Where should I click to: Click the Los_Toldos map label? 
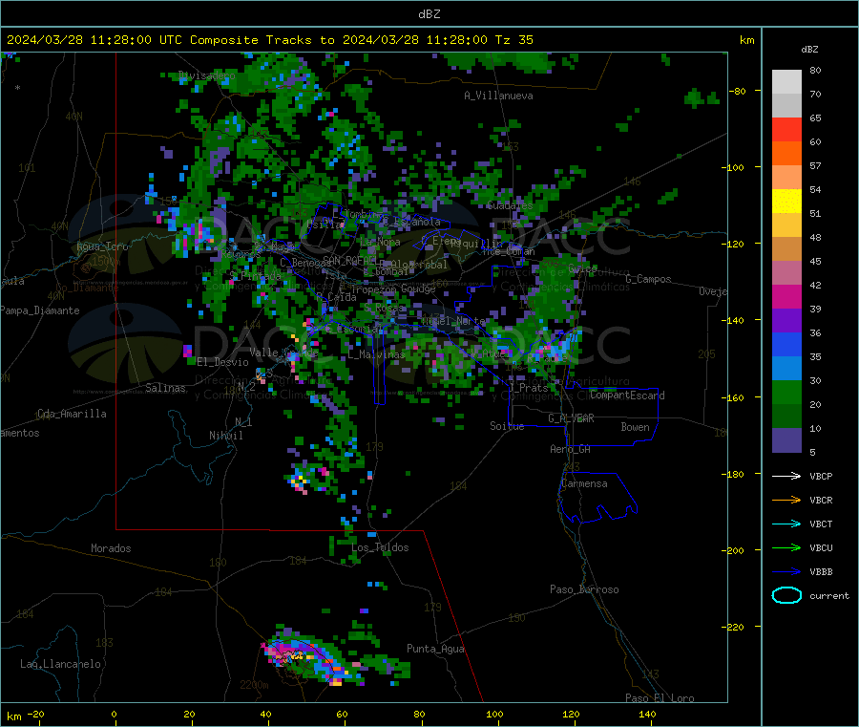[x=380, y=547]
